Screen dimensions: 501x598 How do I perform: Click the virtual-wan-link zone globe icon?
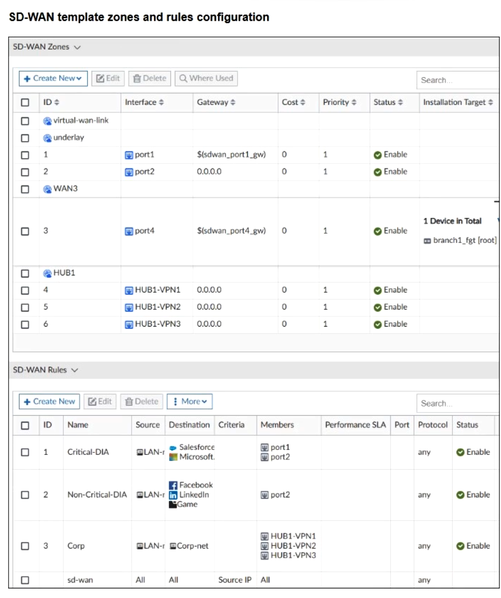pos(48,121)
